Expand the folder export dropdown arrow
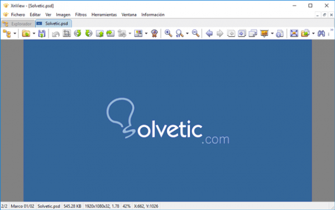Image resolution: width=335 pixels, height=210 pixels. click(313, 33)
